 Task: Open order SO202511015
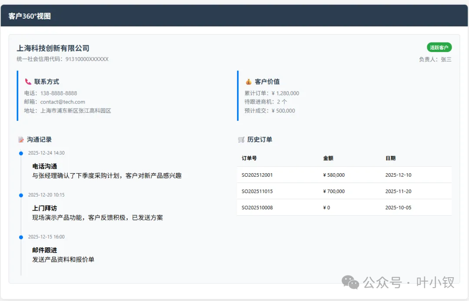[x=257, y=191]
